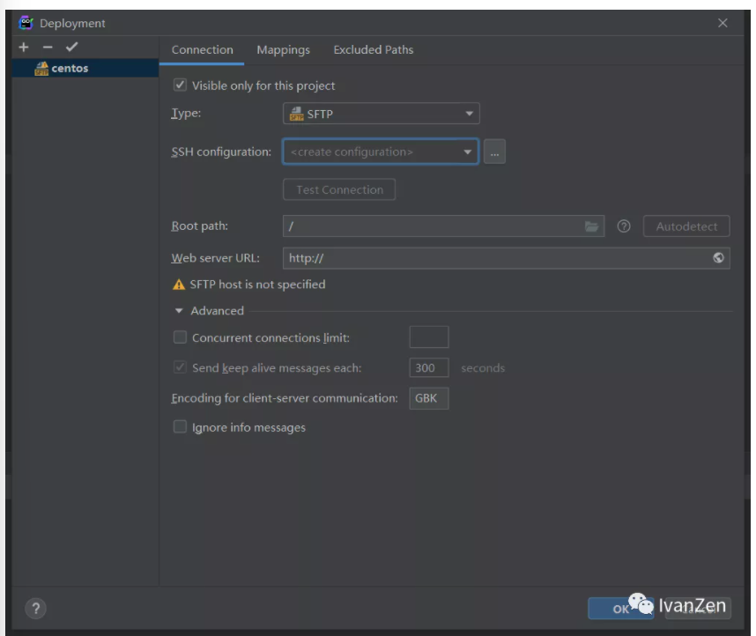This screenshot has height=636, width=756.
Task: Click the keep alive 300 seconds field
Action: (428, 368)
